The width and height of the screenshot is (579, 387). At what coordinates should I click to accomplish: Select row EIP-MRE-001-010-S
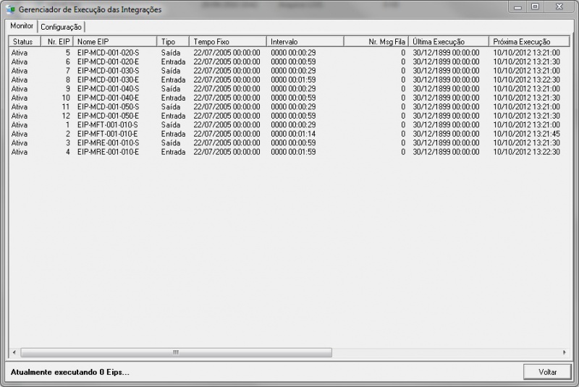pos(108,143)
